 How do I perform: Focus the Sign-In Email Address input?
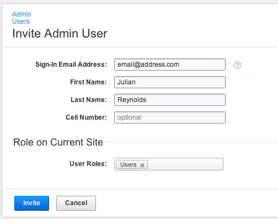[x=170, y=65]
